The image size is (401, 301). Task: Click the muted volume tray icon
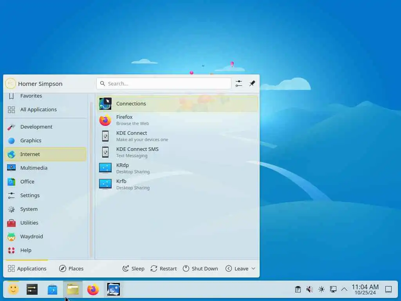point(310,290)
